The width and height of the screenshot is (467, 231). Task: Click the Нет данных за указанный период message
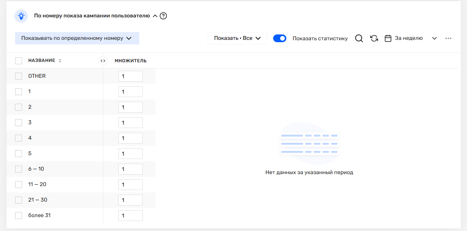click(x=309, y=173)
